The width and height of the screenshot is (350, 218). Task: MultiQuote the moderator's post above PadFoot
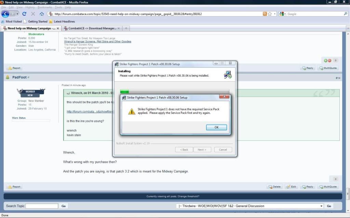[328, 68]
